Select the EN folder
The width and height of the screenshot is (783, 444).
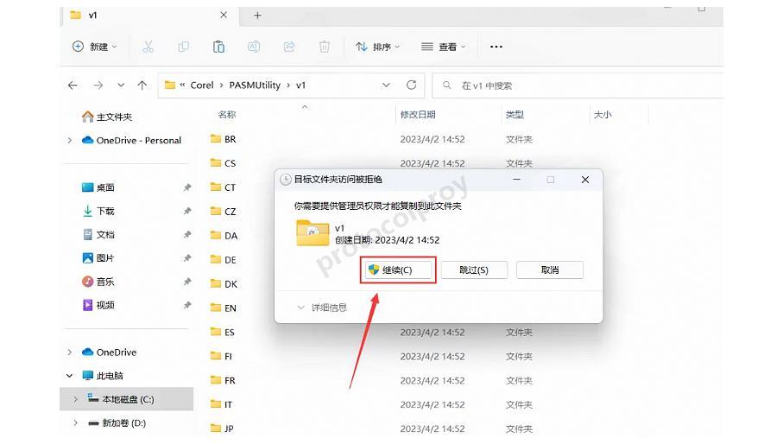click(x=224, y=308)
